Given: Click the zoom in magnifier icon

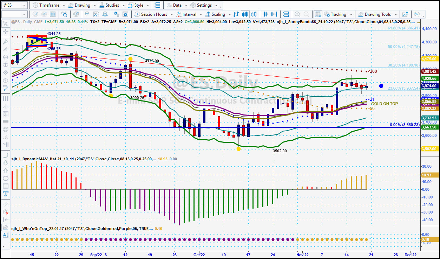Looking at the screenshot, I should click(297, 14).
